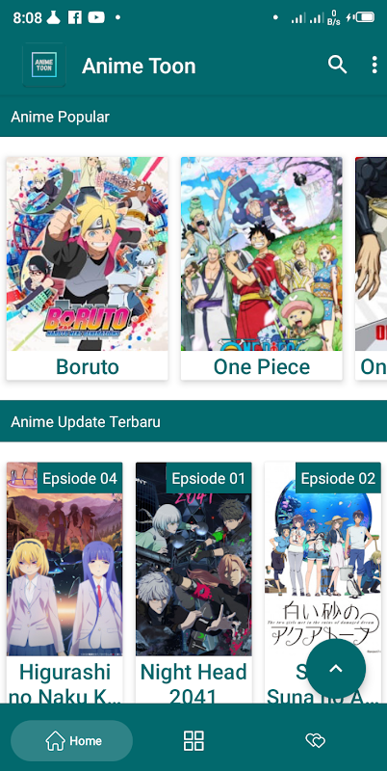Tap the Epsiode 02 badge

[x=338, y=478]
